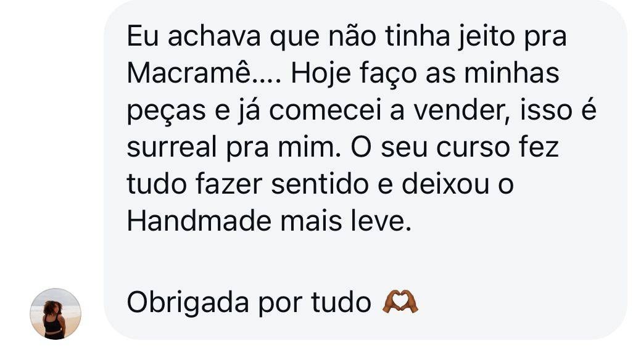
Task: Click the word "comecei" in the bubble
Action: click(325, 111)
